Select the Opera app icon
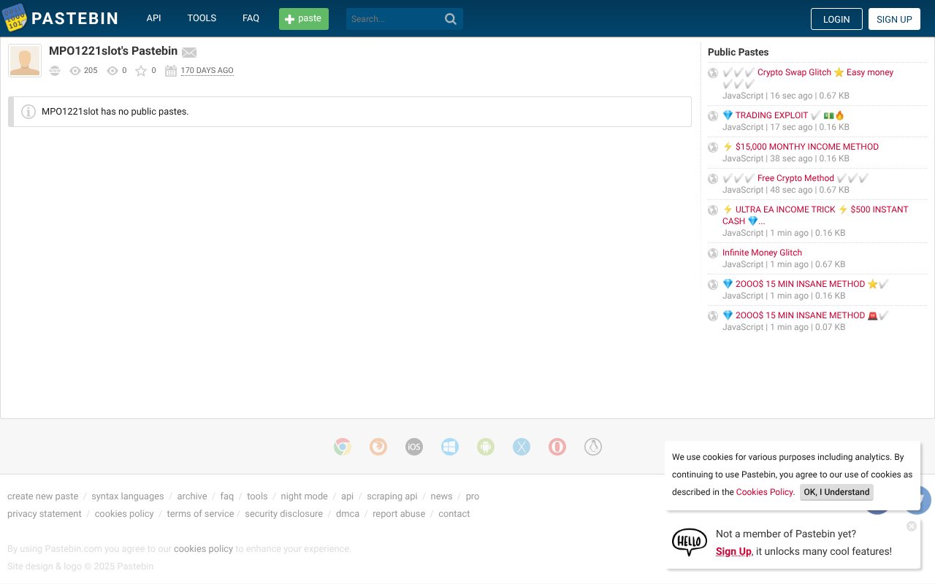Image resolution: width=935 pixels, height=584 pixels. tap(557, 447)
